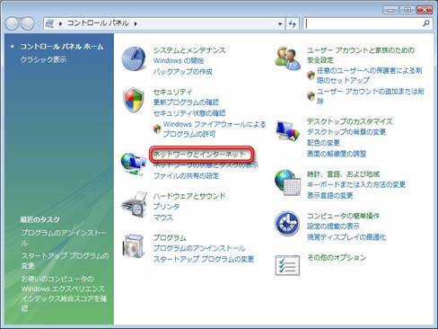
Task: Open バックアップの作成 link
Action: (x=183, y=72)
